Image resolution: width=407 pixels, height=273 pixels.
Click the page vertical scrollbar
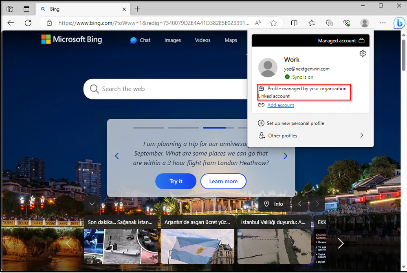point(403,55)
